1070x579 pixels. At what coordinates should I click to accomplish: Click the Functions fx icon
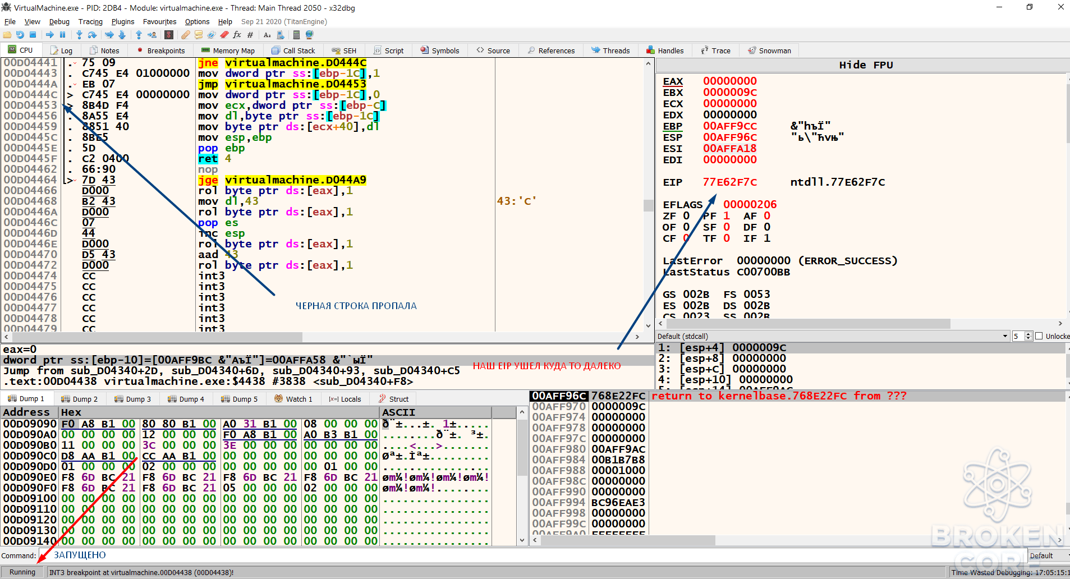(x=237, y=35)
